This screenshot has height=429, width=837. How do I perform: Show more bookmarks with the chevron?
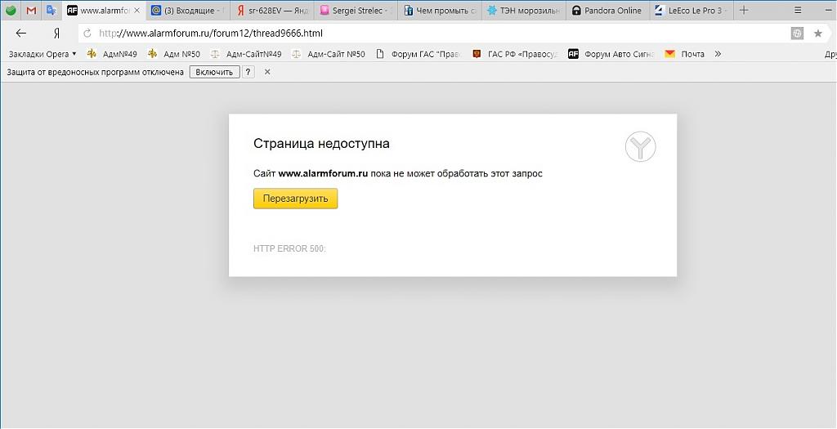pyautogui.click(x=718, y=54)
